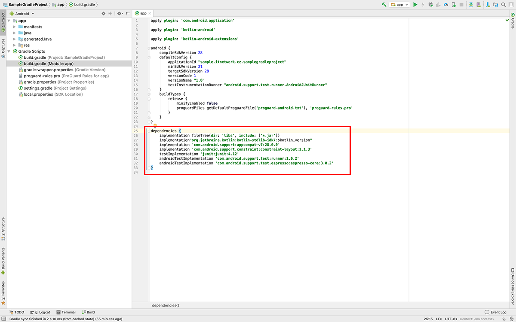This screenshot has width=516, height=322.
Task: Switch to the Terminal tab
Action: (66, 312)
